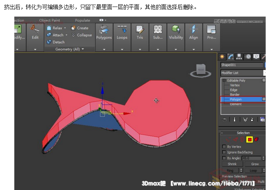Open the Modifier List dropdown

pyautogui.click(x=242, y=73)
